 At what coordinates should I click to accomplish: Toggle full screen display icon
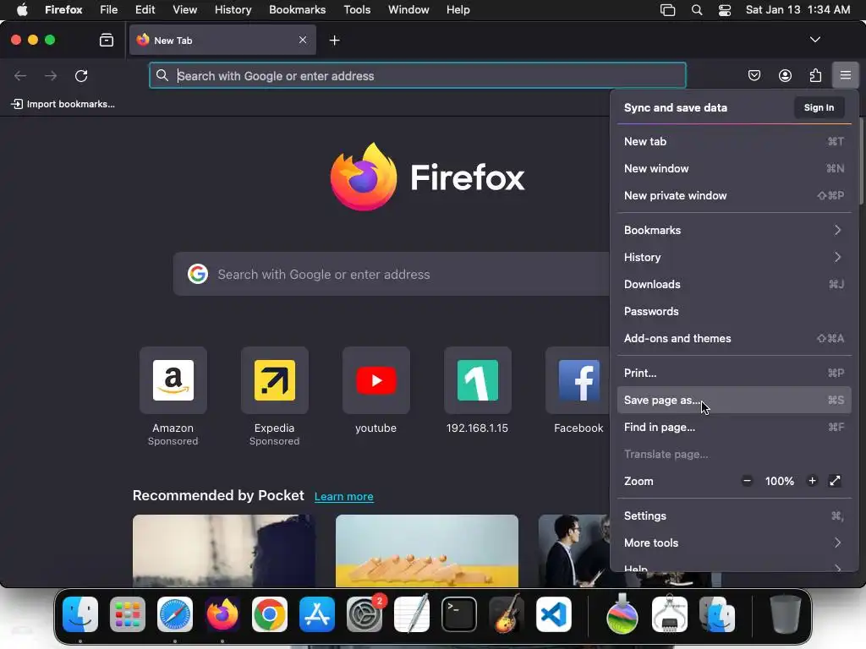[x=835, y=481]
